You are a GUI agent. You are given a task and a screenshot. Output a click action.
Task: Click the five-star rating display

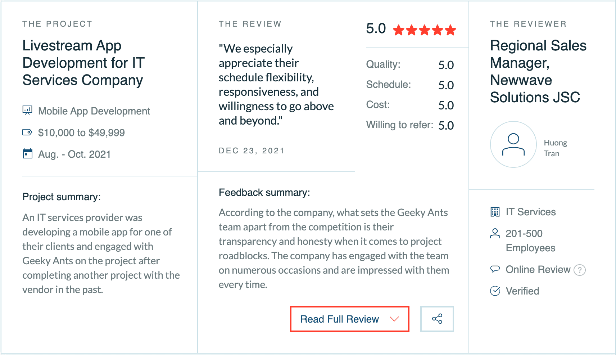pos(425,30)
